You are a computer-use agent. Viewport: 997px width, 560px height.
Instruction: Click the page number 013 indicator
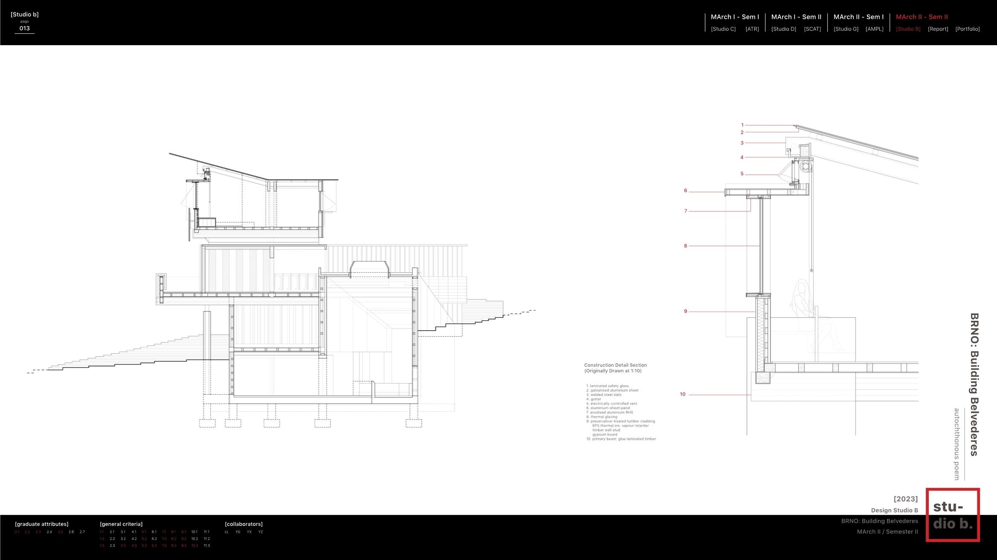coord(25,29)
